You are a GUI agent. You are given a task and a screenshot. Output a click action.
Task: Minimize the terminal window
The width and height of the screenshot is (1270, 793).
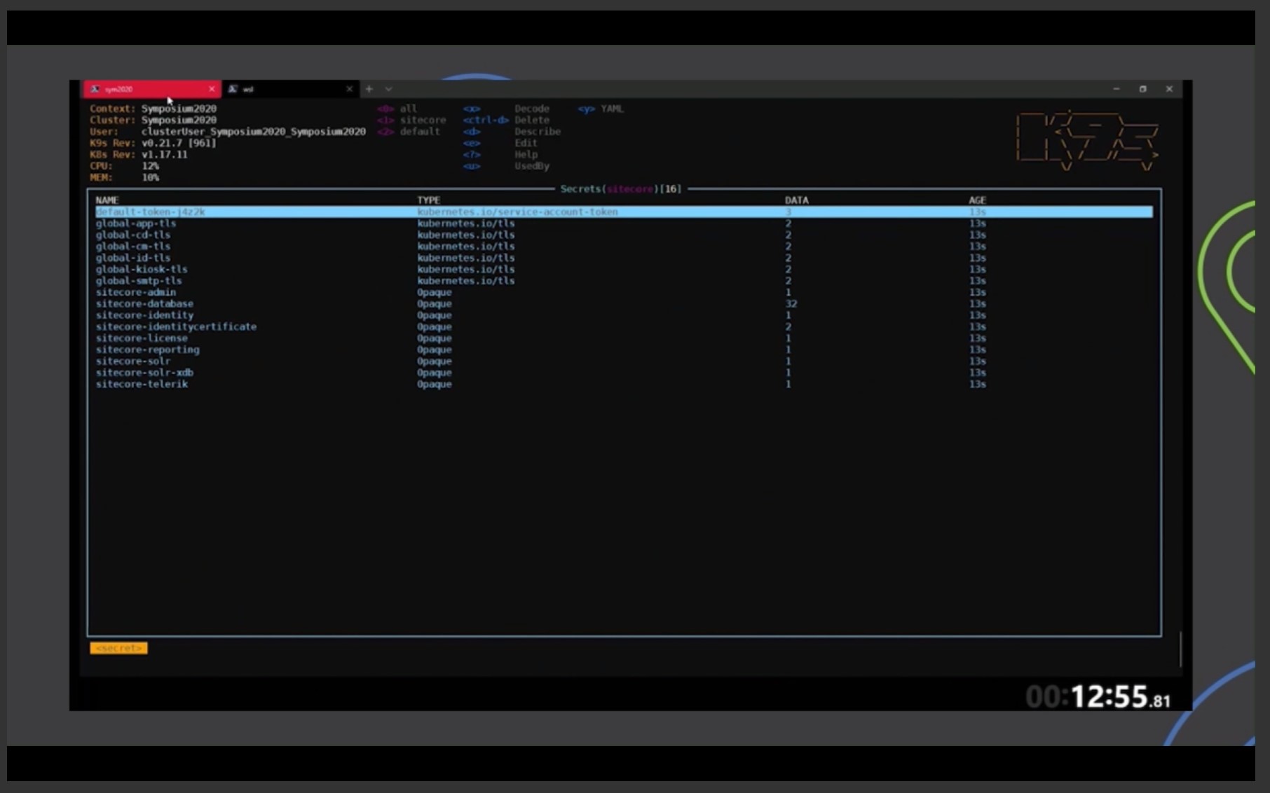click(x=1117, y=89)
